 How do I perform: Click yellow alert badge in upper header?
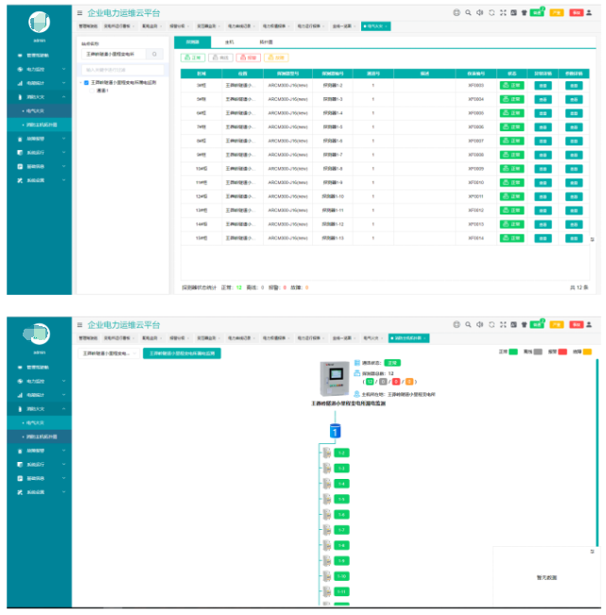point(557,12)
